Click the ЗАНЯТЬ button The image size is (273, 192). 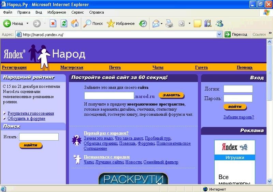pyautogui.click(x=172, y=95)
